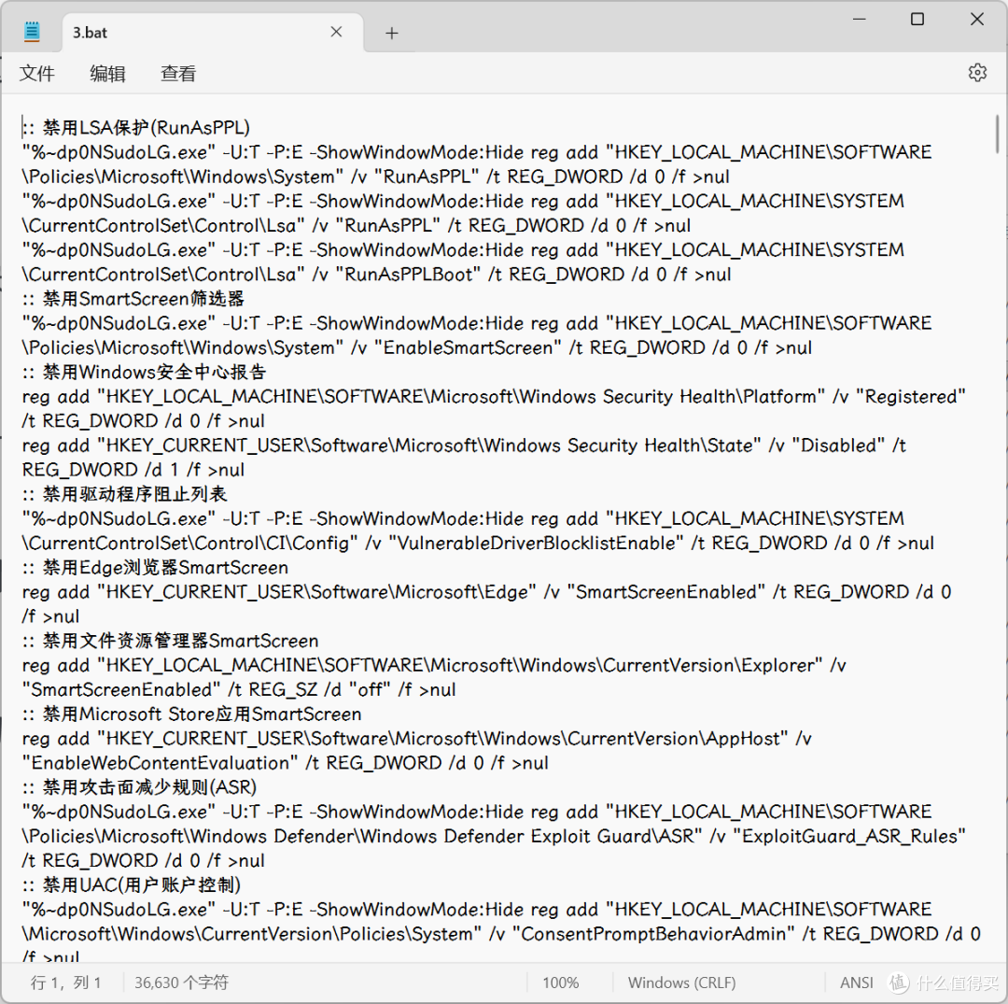This screenshot has width=1008, height=1004.
Task: Click comment line 禁用Microsoft Store应用SmartScreen
Action: pos(191,714)
